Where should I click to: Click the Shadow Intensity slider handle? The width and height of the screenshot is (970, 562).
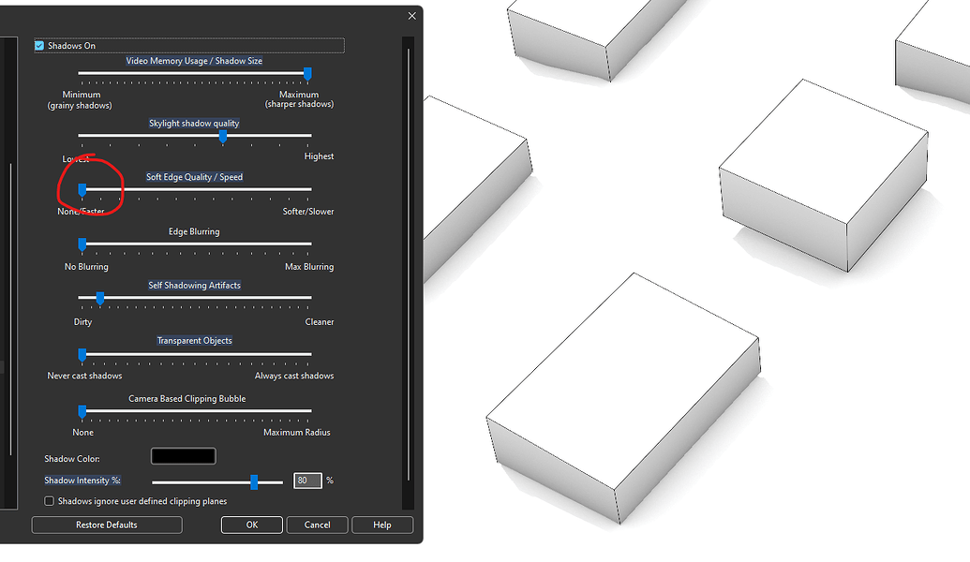point(255,481)
